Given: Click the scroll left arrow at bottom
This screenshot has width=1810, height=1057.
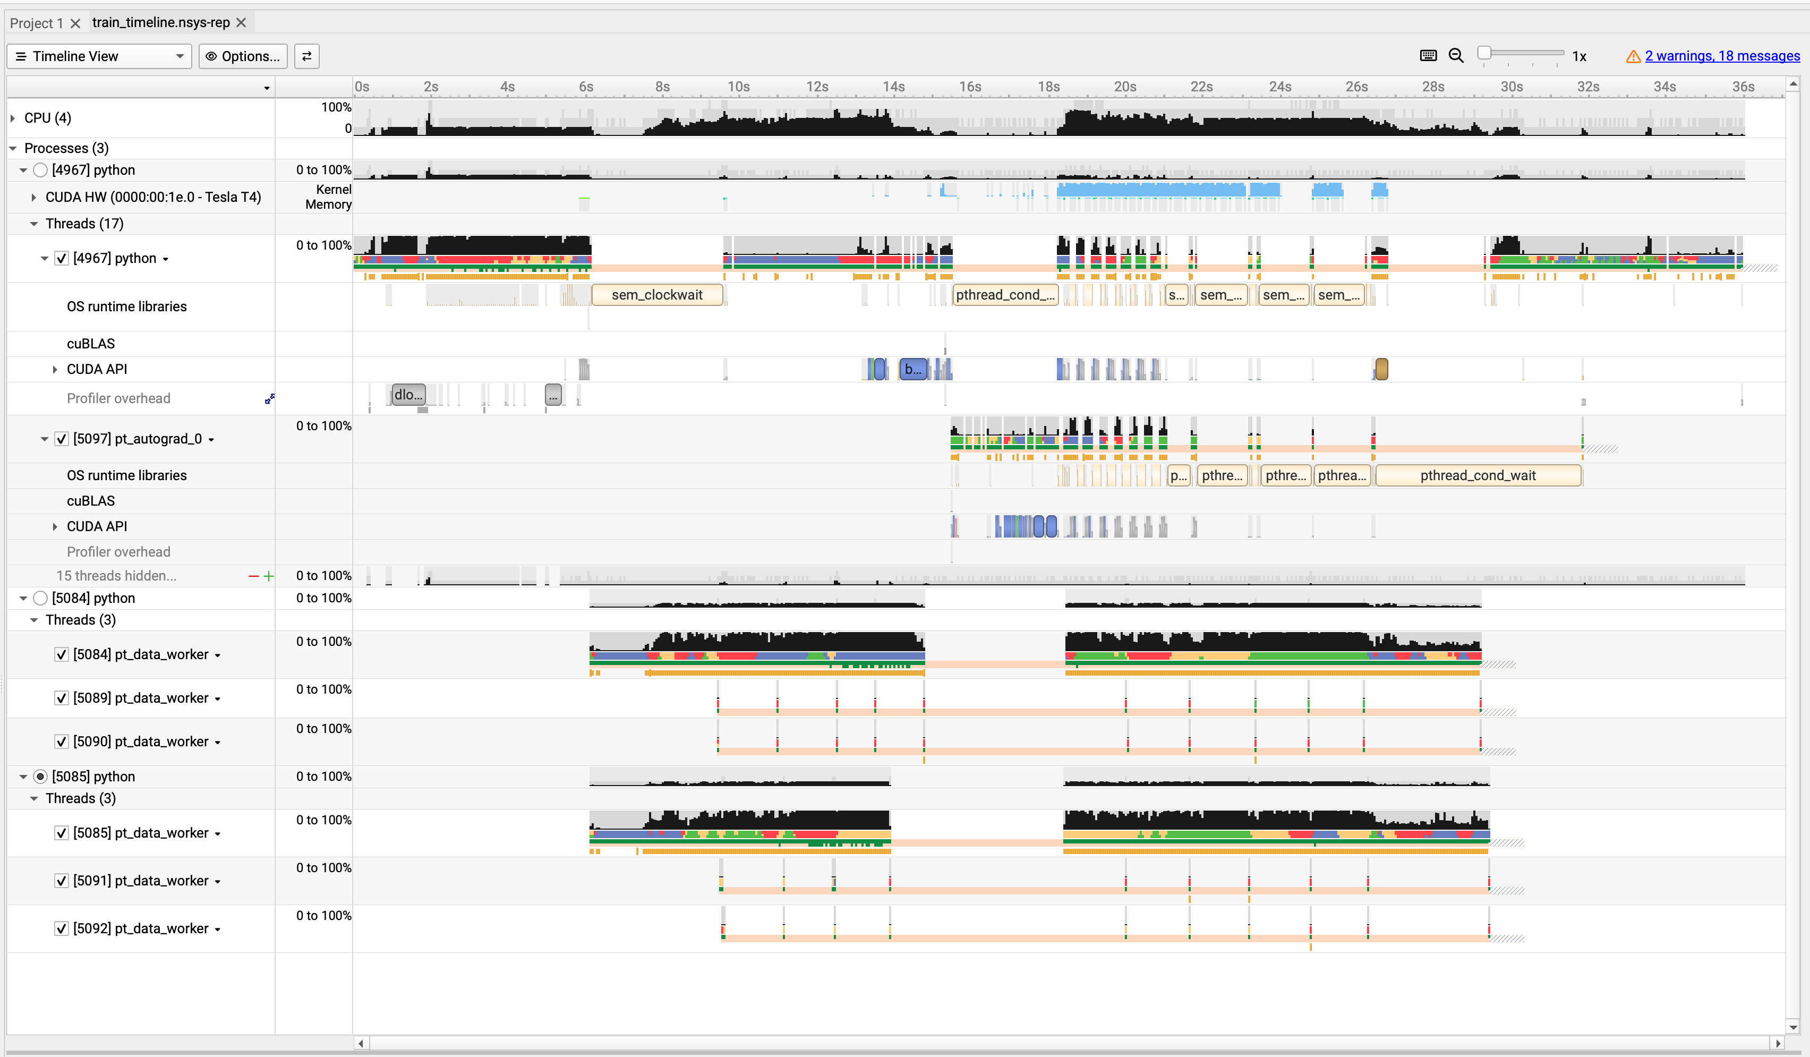Looking at the screenshot, I should tap(361, 1043).
